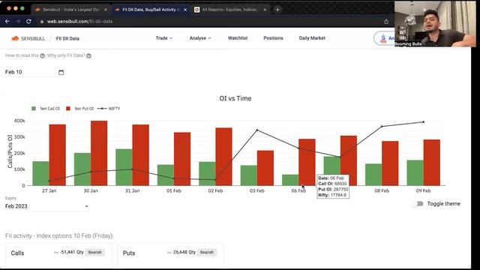Click the 09 Feb red put bar
Viewport: 480px width, 270px height.
coord(432,163)
